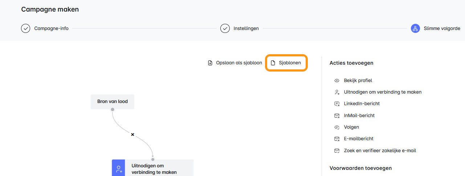Click the Volgen follow icon

(x=337, y=127)
